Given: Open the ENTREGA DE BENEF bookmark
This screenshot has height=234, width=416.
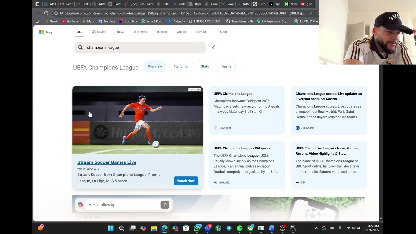Looking at the screenshot, I should click(205, 21).
